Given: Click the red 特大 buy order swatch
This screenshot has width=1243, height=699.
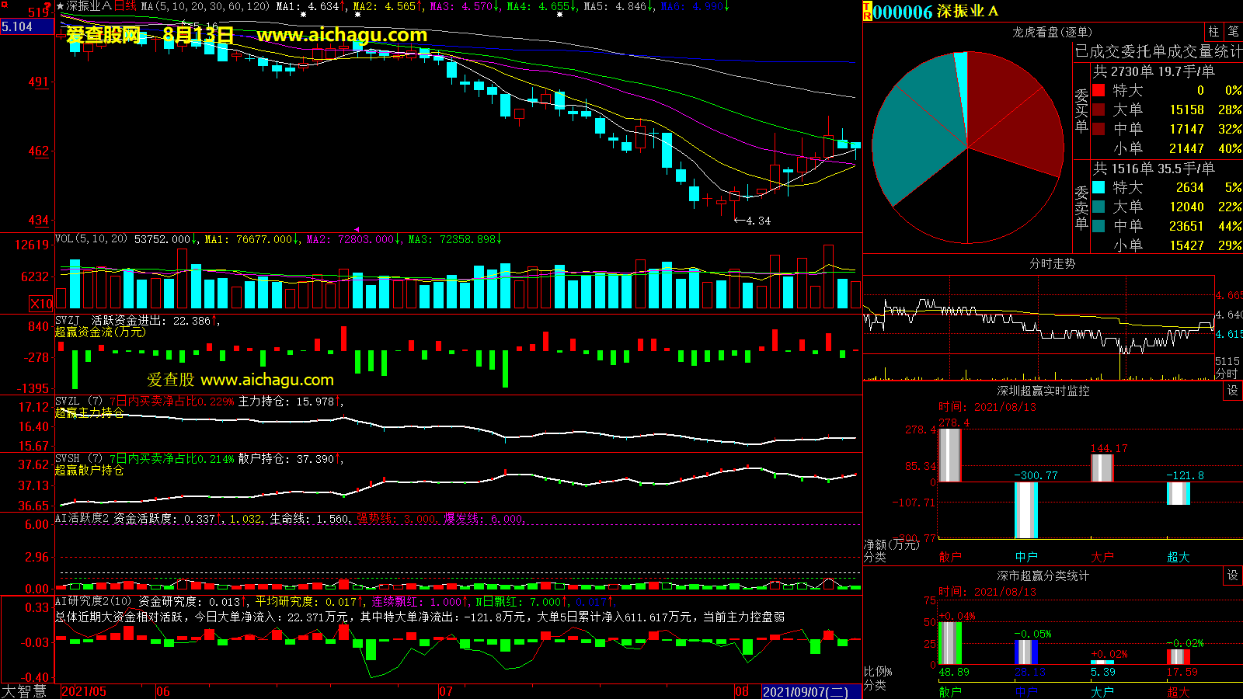Looking at the screenshot, I should [1099, 90].
